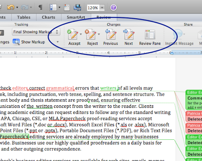Viewport: 202px width, 161px height.
Task: Click the Media Browser icon
Action: [77, 7]
